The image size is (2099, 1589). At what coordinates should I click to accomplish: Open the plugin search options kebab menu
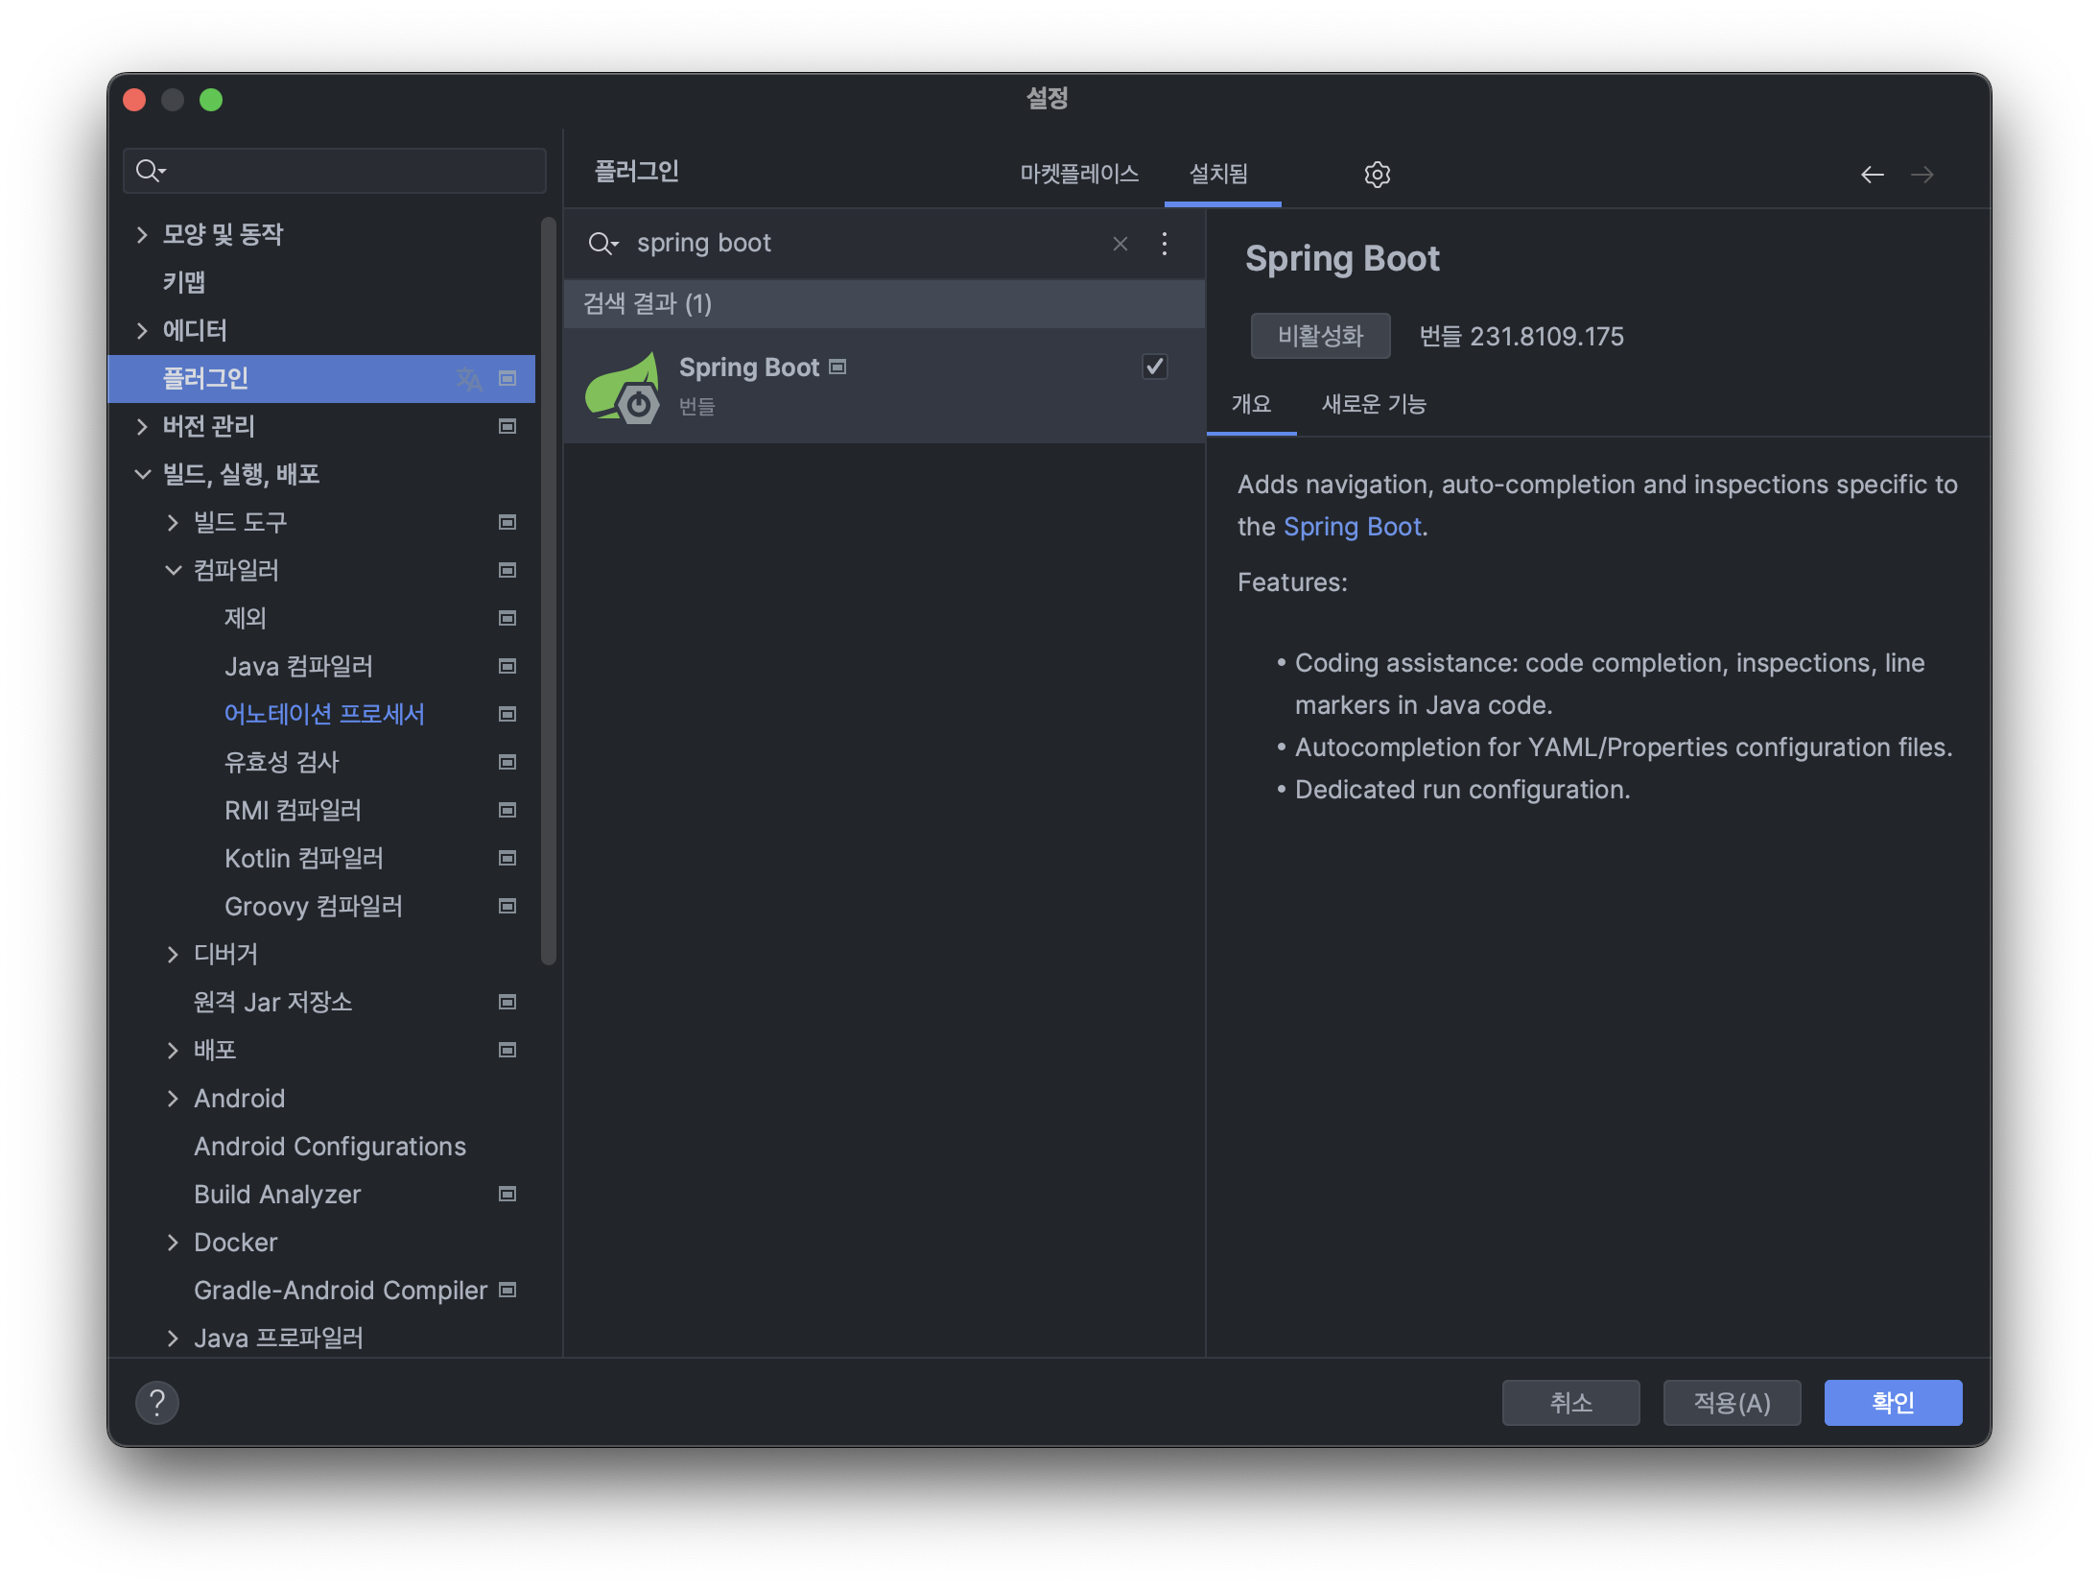(x=1165, y=244)
